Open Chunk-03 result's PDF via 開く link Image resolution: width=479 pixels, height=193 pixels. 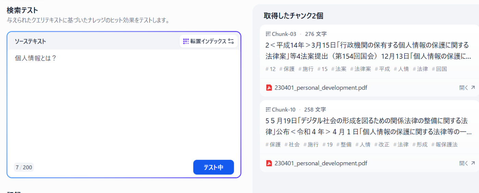point(467,88)
